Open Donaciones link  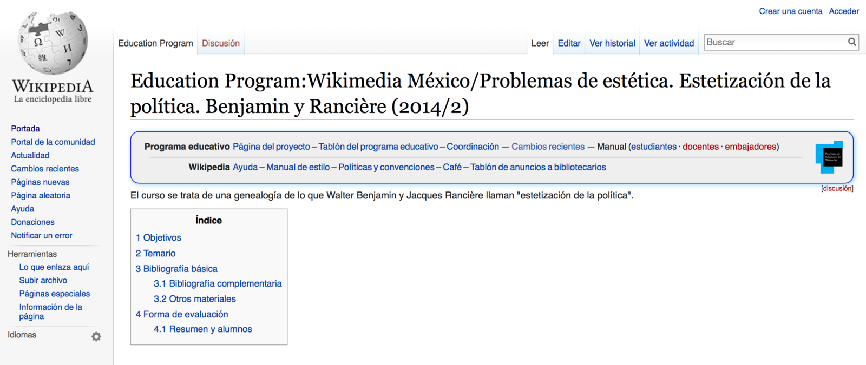point(32,222)
